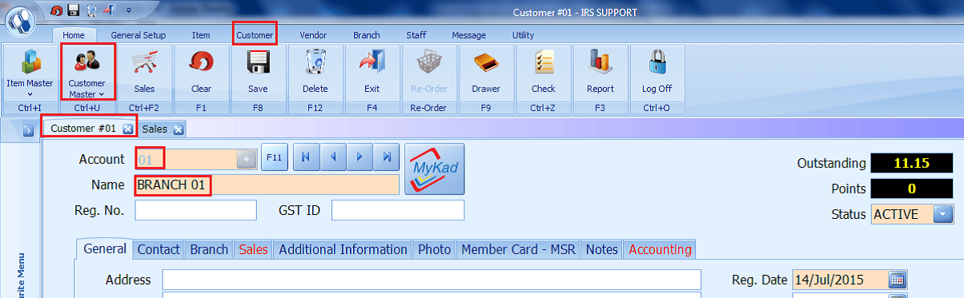Close the Sales document tab
The width and height of the screenshot is (964, 298).
point(178,129)
